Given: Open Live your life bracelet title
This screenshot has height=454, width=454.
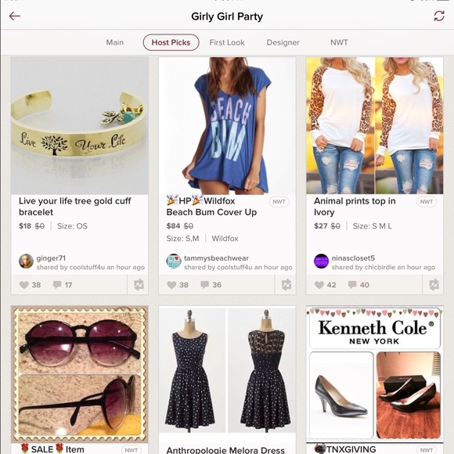Looking at the screenshot, I should (75, 207).
